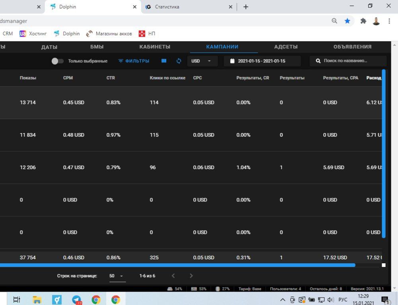Open Магазины акков bookmark
This screenshot has height=305, width=398.
(109, 33)
